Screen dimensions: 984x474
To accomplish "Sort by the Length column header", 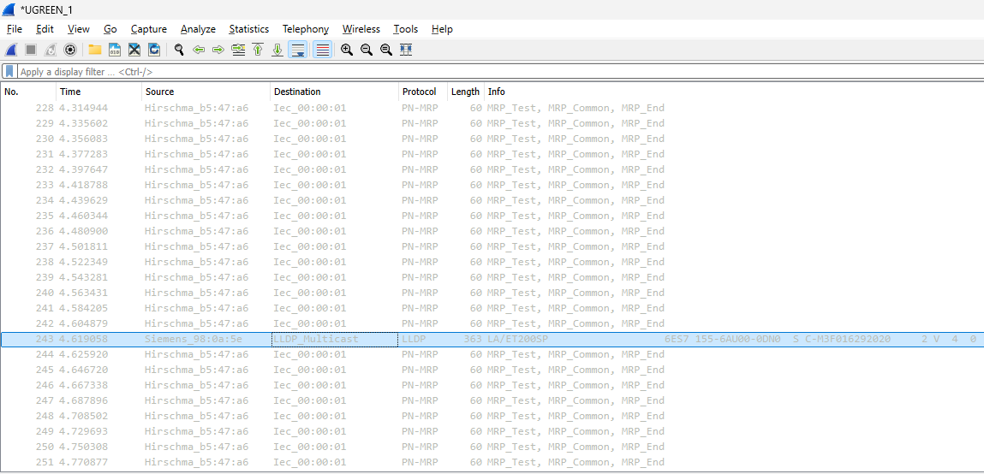I will coord(466,92).
